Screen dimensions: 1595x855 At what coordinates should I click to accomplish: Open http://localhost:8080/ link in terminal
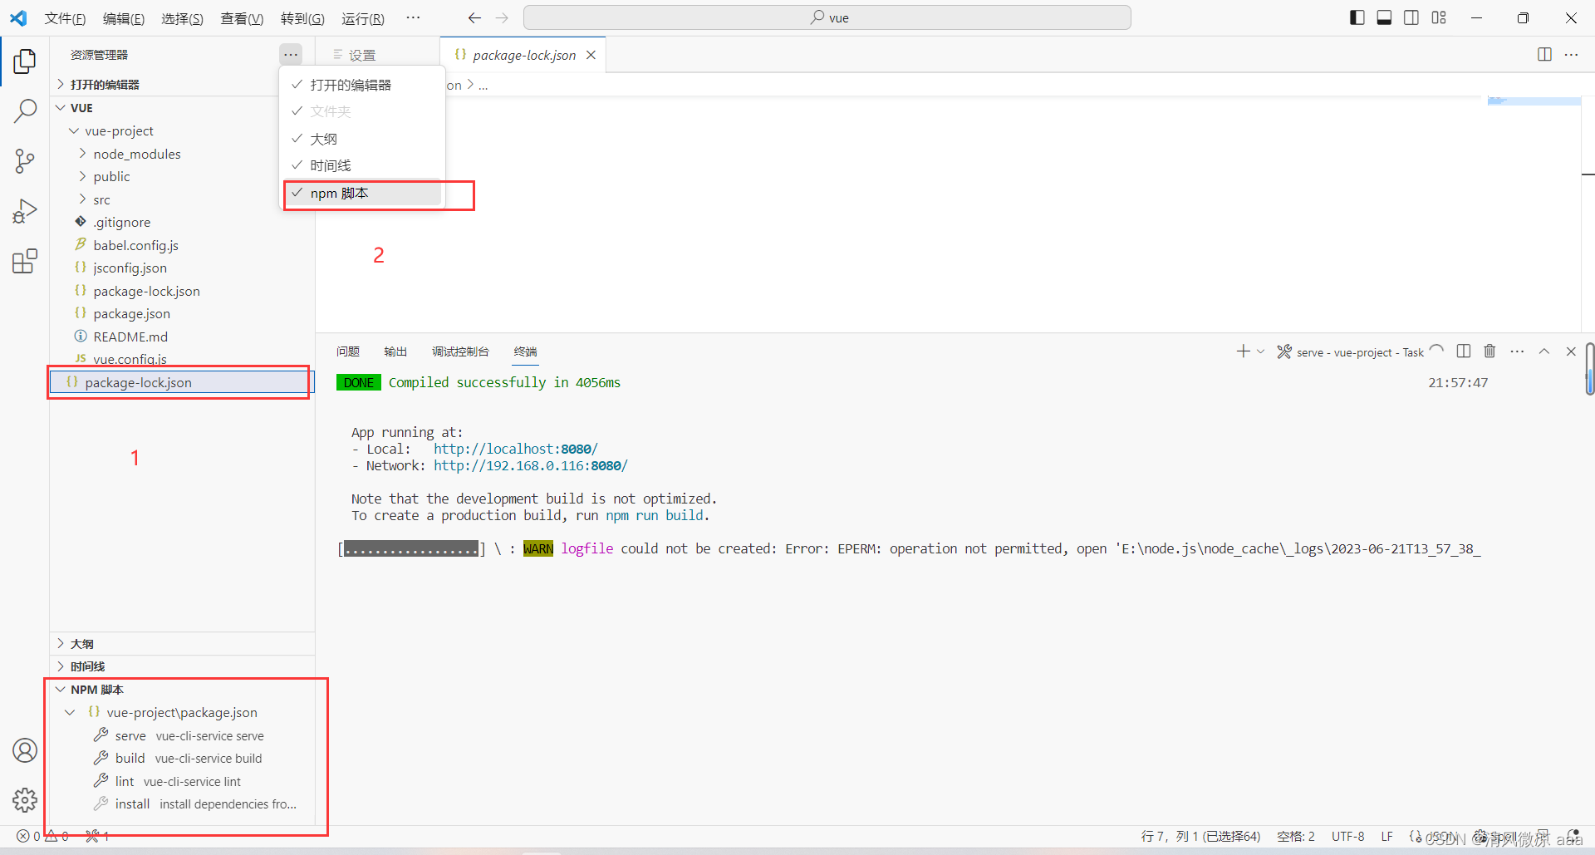pos(515,449)
